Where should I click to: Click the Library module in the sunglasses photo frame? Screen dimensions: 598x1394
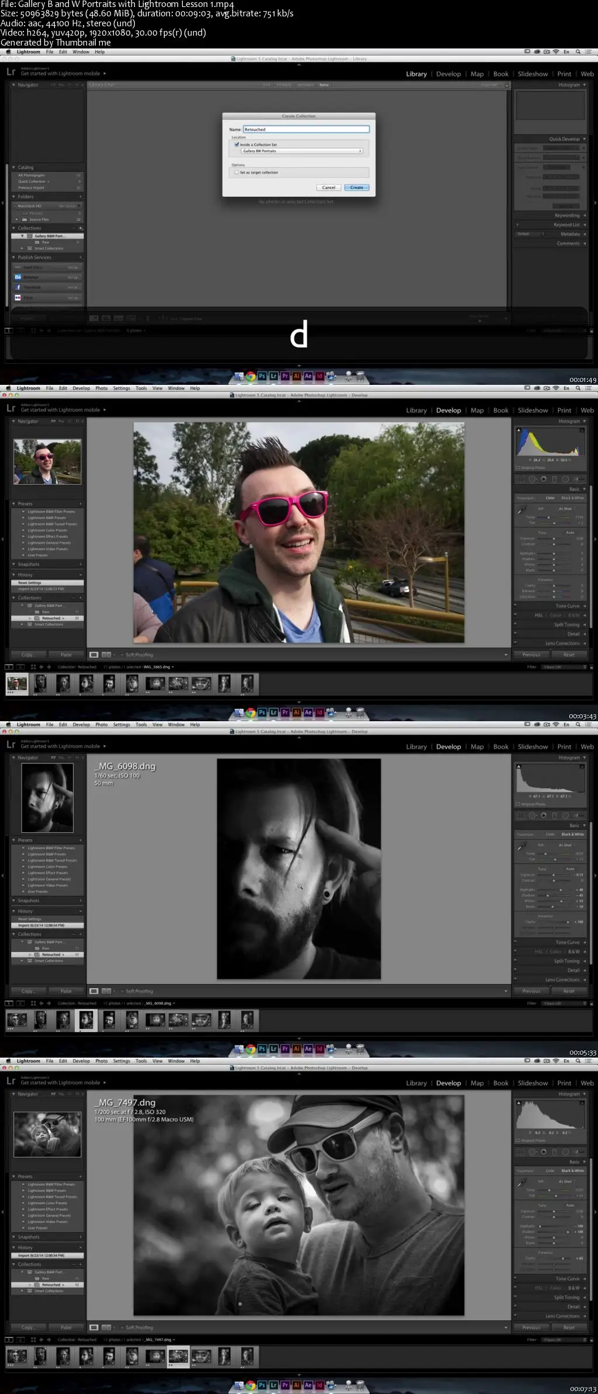pyautogui.click(x=416, y=411)
